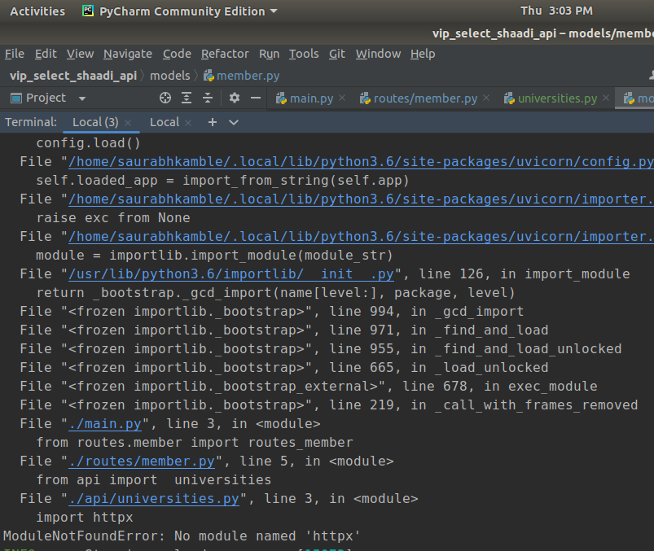Open the Help menu
The image size is (654, 551).
pos(423,54)
